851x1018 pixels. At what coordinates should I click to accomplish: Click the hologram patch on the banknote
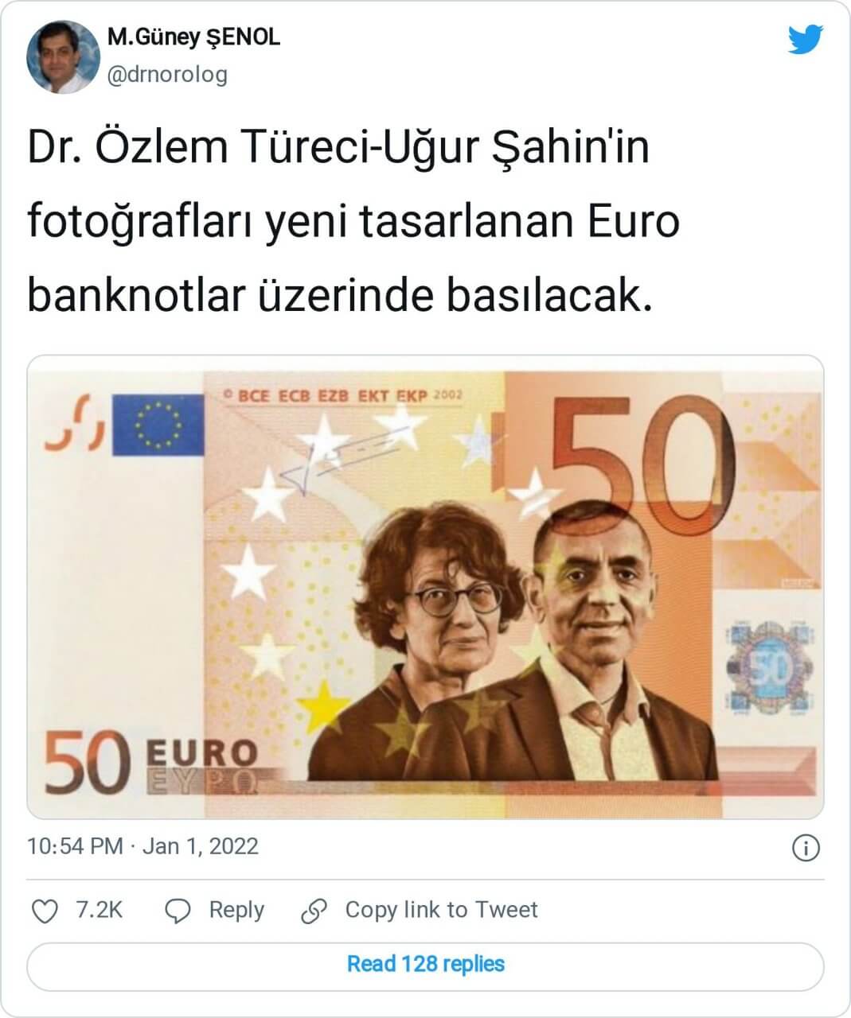[x=771, y=668]
